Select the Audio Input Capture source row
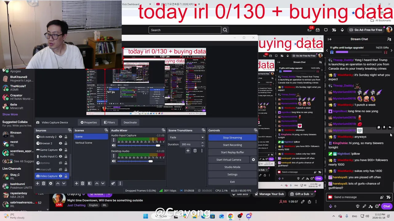The width and height of the screenshot is (394, 221). 52,156
